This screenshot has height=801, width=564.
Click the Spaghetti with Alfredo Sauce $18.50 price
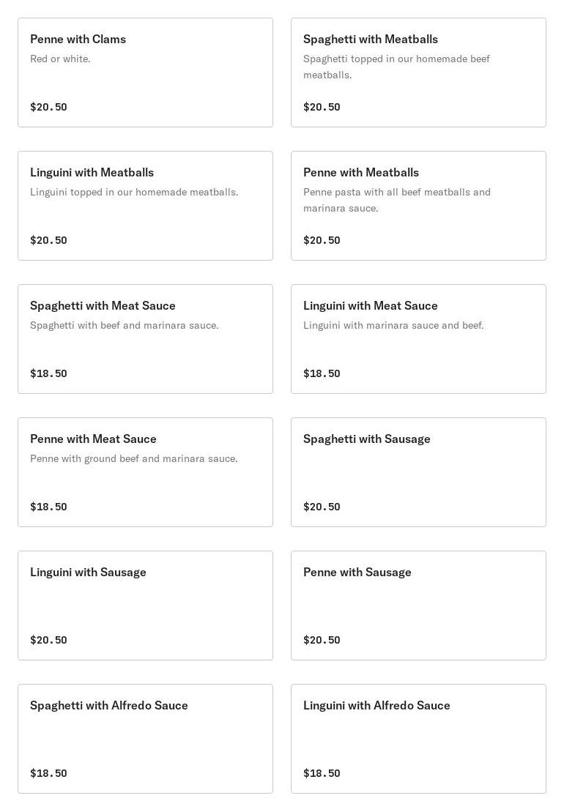48,773
